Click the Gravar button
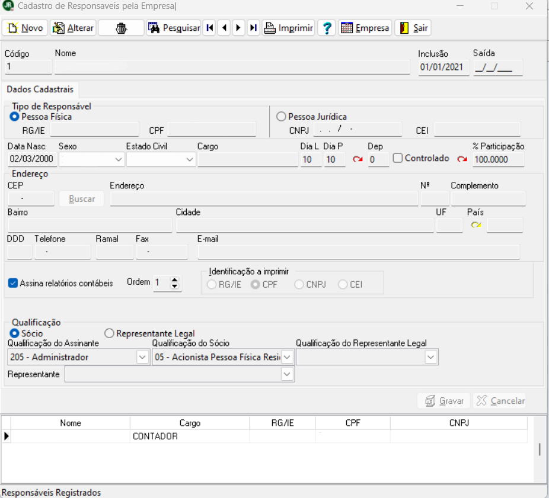The height and width of the screenshot is (498, 549). (444, 401)
